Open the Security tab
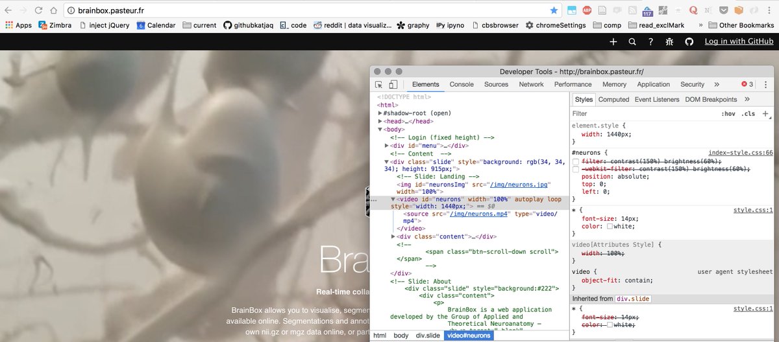The image size is (779, 342). [x=692, y=84]
